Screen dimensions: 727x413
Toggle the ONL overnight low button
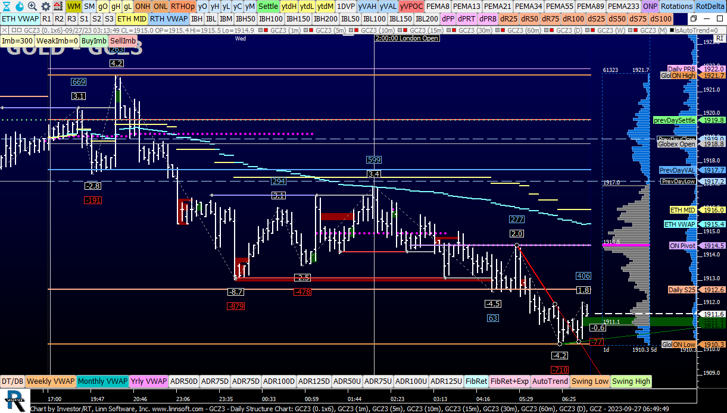tap(161, 6)
